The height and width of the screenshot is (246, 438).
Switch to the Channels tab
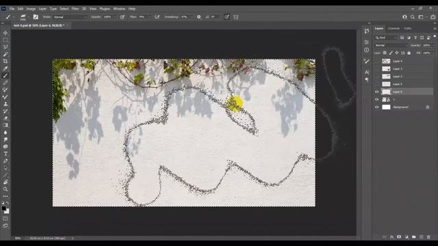(x=394, y=29)
